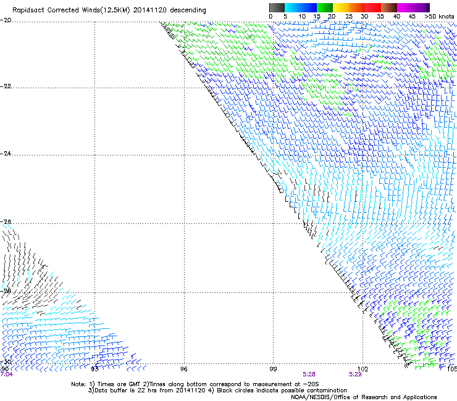The height and width of the screenshot is (401, 457).
Task: Click the '102' longitude axis label
Action: 363,369
